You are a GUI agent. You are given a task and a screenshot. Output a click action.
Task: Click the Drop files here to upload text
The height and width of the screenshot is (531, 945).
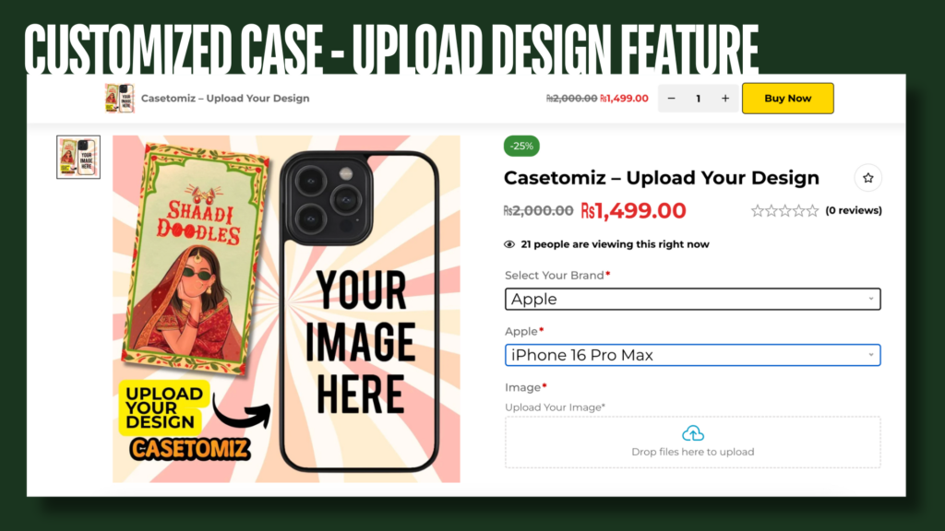click(692, 452)
